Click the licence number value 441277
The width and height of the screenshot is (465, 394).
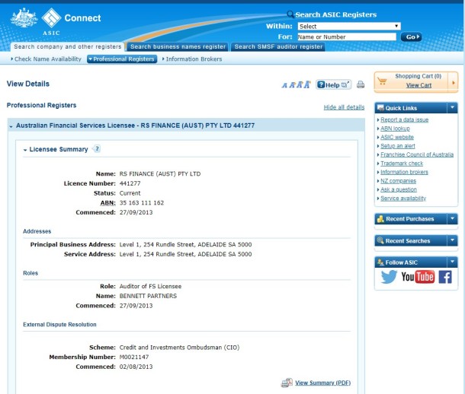[x=130, y=183]
